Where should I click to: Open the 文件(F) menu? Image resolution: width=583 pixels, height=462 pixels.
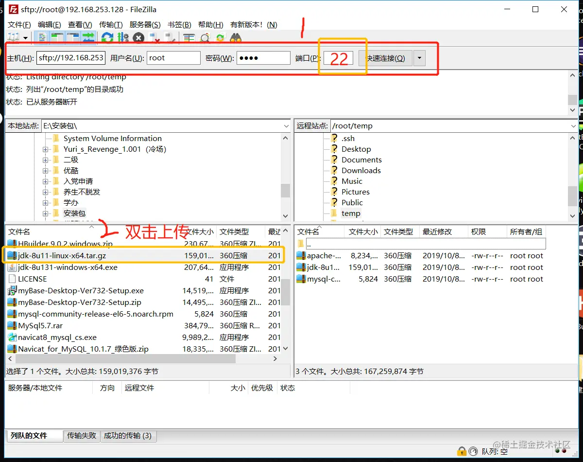click(x=19, y=24)
